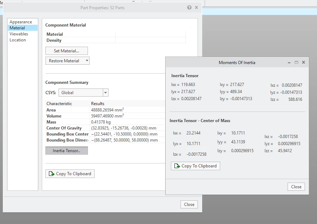Select Location in the properties list
The image size is (317, 224).
click(23, 40)
